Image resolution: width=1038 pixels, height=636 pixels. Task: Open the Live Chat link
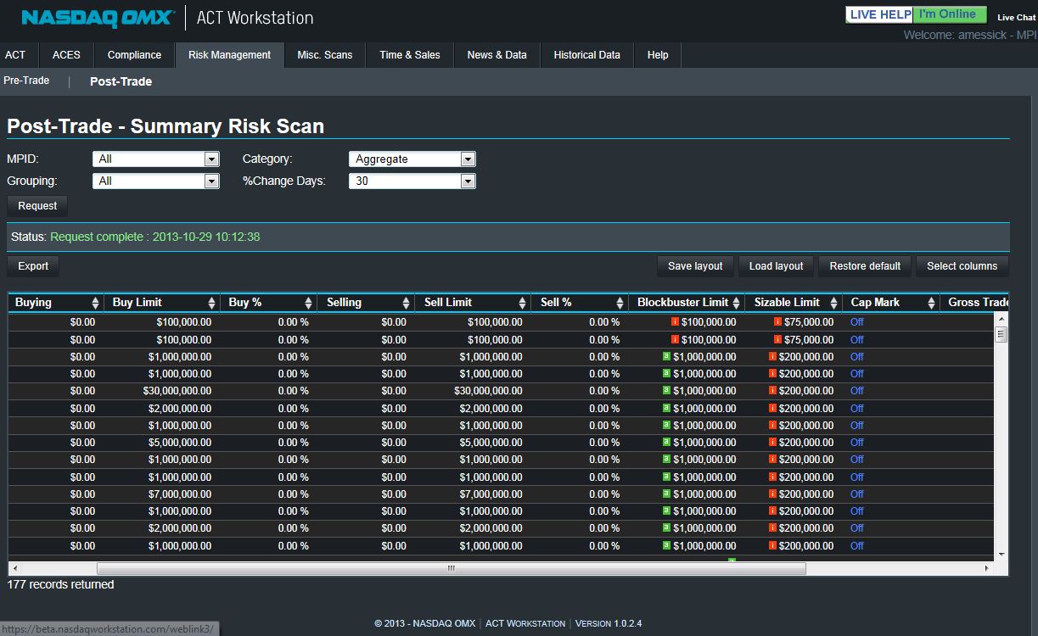pyautogui.click(x=1016, y=17)
